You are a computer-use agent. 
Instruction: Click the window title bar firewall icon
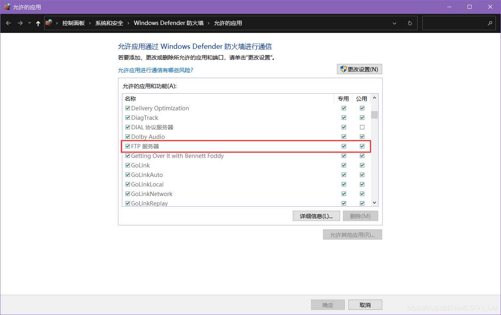[x=7, y=7]
